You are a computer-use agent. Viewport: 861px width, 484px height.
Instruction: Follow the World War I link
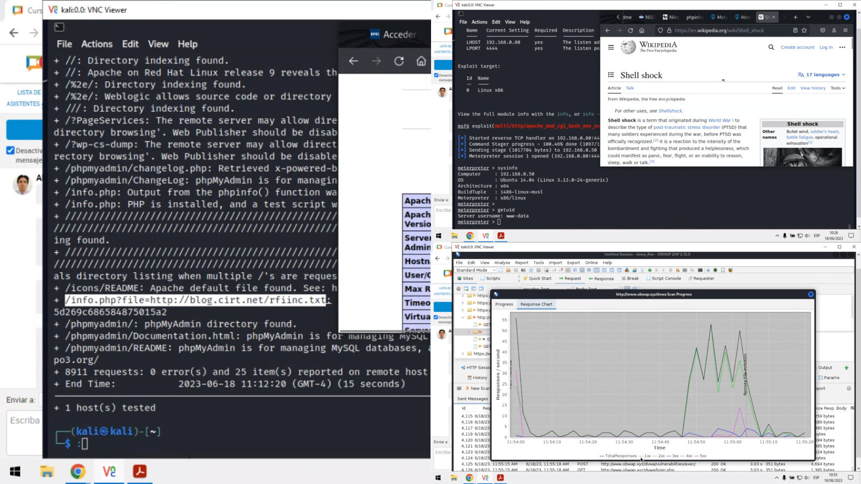click(x=721, y=120)
